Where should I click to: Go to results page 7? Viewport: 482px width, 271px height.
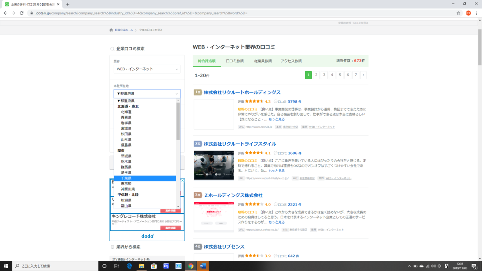[355, 75]
